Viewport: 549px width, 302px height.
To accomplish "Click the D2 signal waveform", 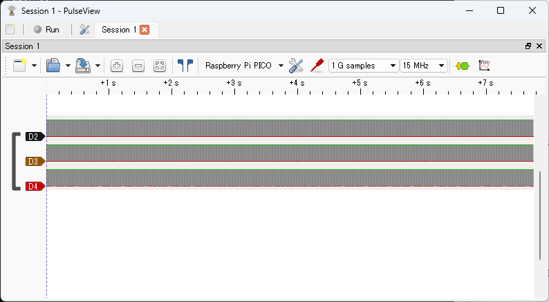I will 290,128.
